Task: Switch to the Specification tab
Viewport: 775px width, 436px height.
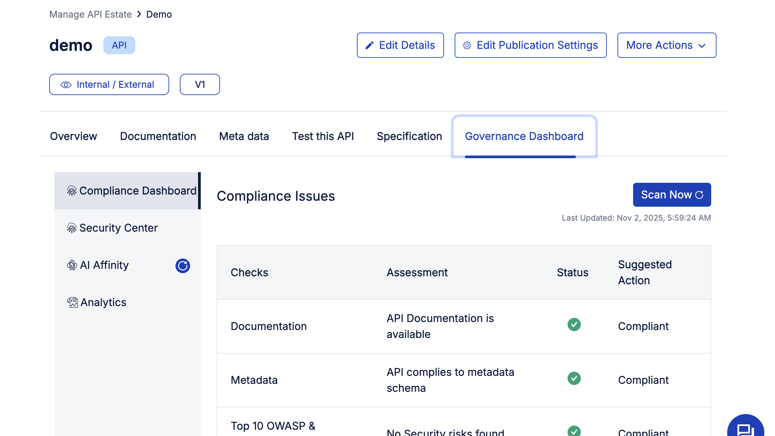Action: (409, 136)
